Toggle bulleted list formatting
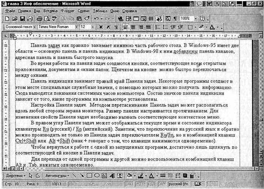The height and width of the screenshot is (189, 264). (165, 27)
